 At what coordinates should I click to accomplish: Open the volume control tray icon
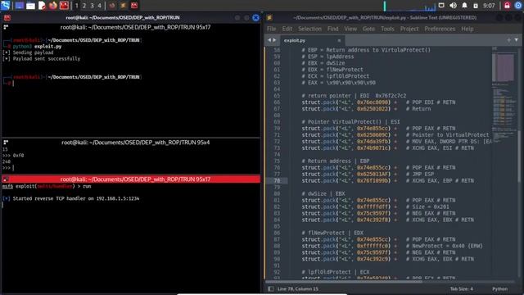coord(453,6)
